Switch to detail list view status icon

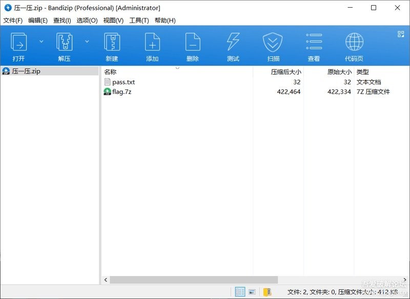[x=240, y=292]
